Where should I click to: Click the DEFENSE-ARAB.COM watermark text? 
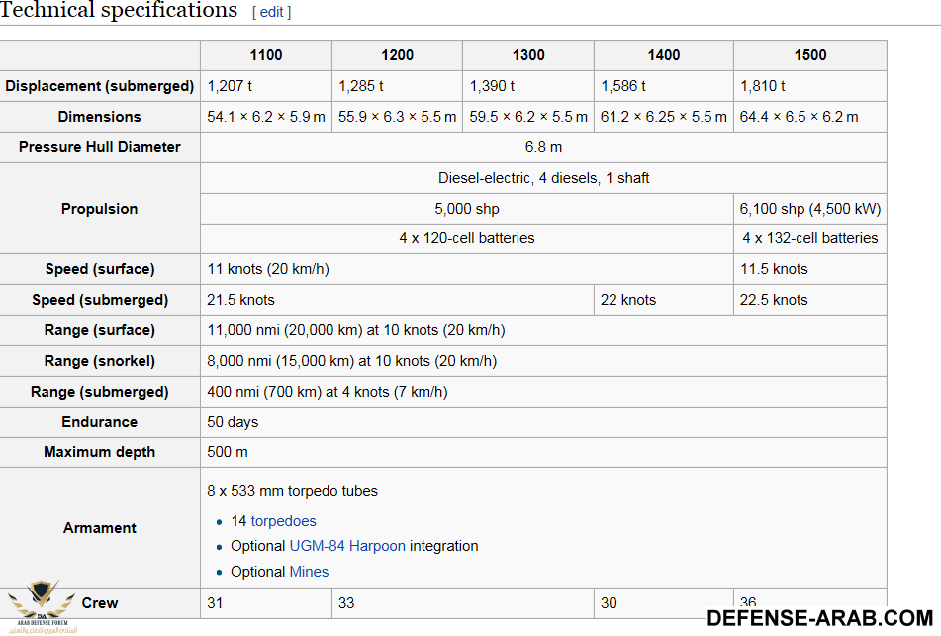tap(819, 618)
